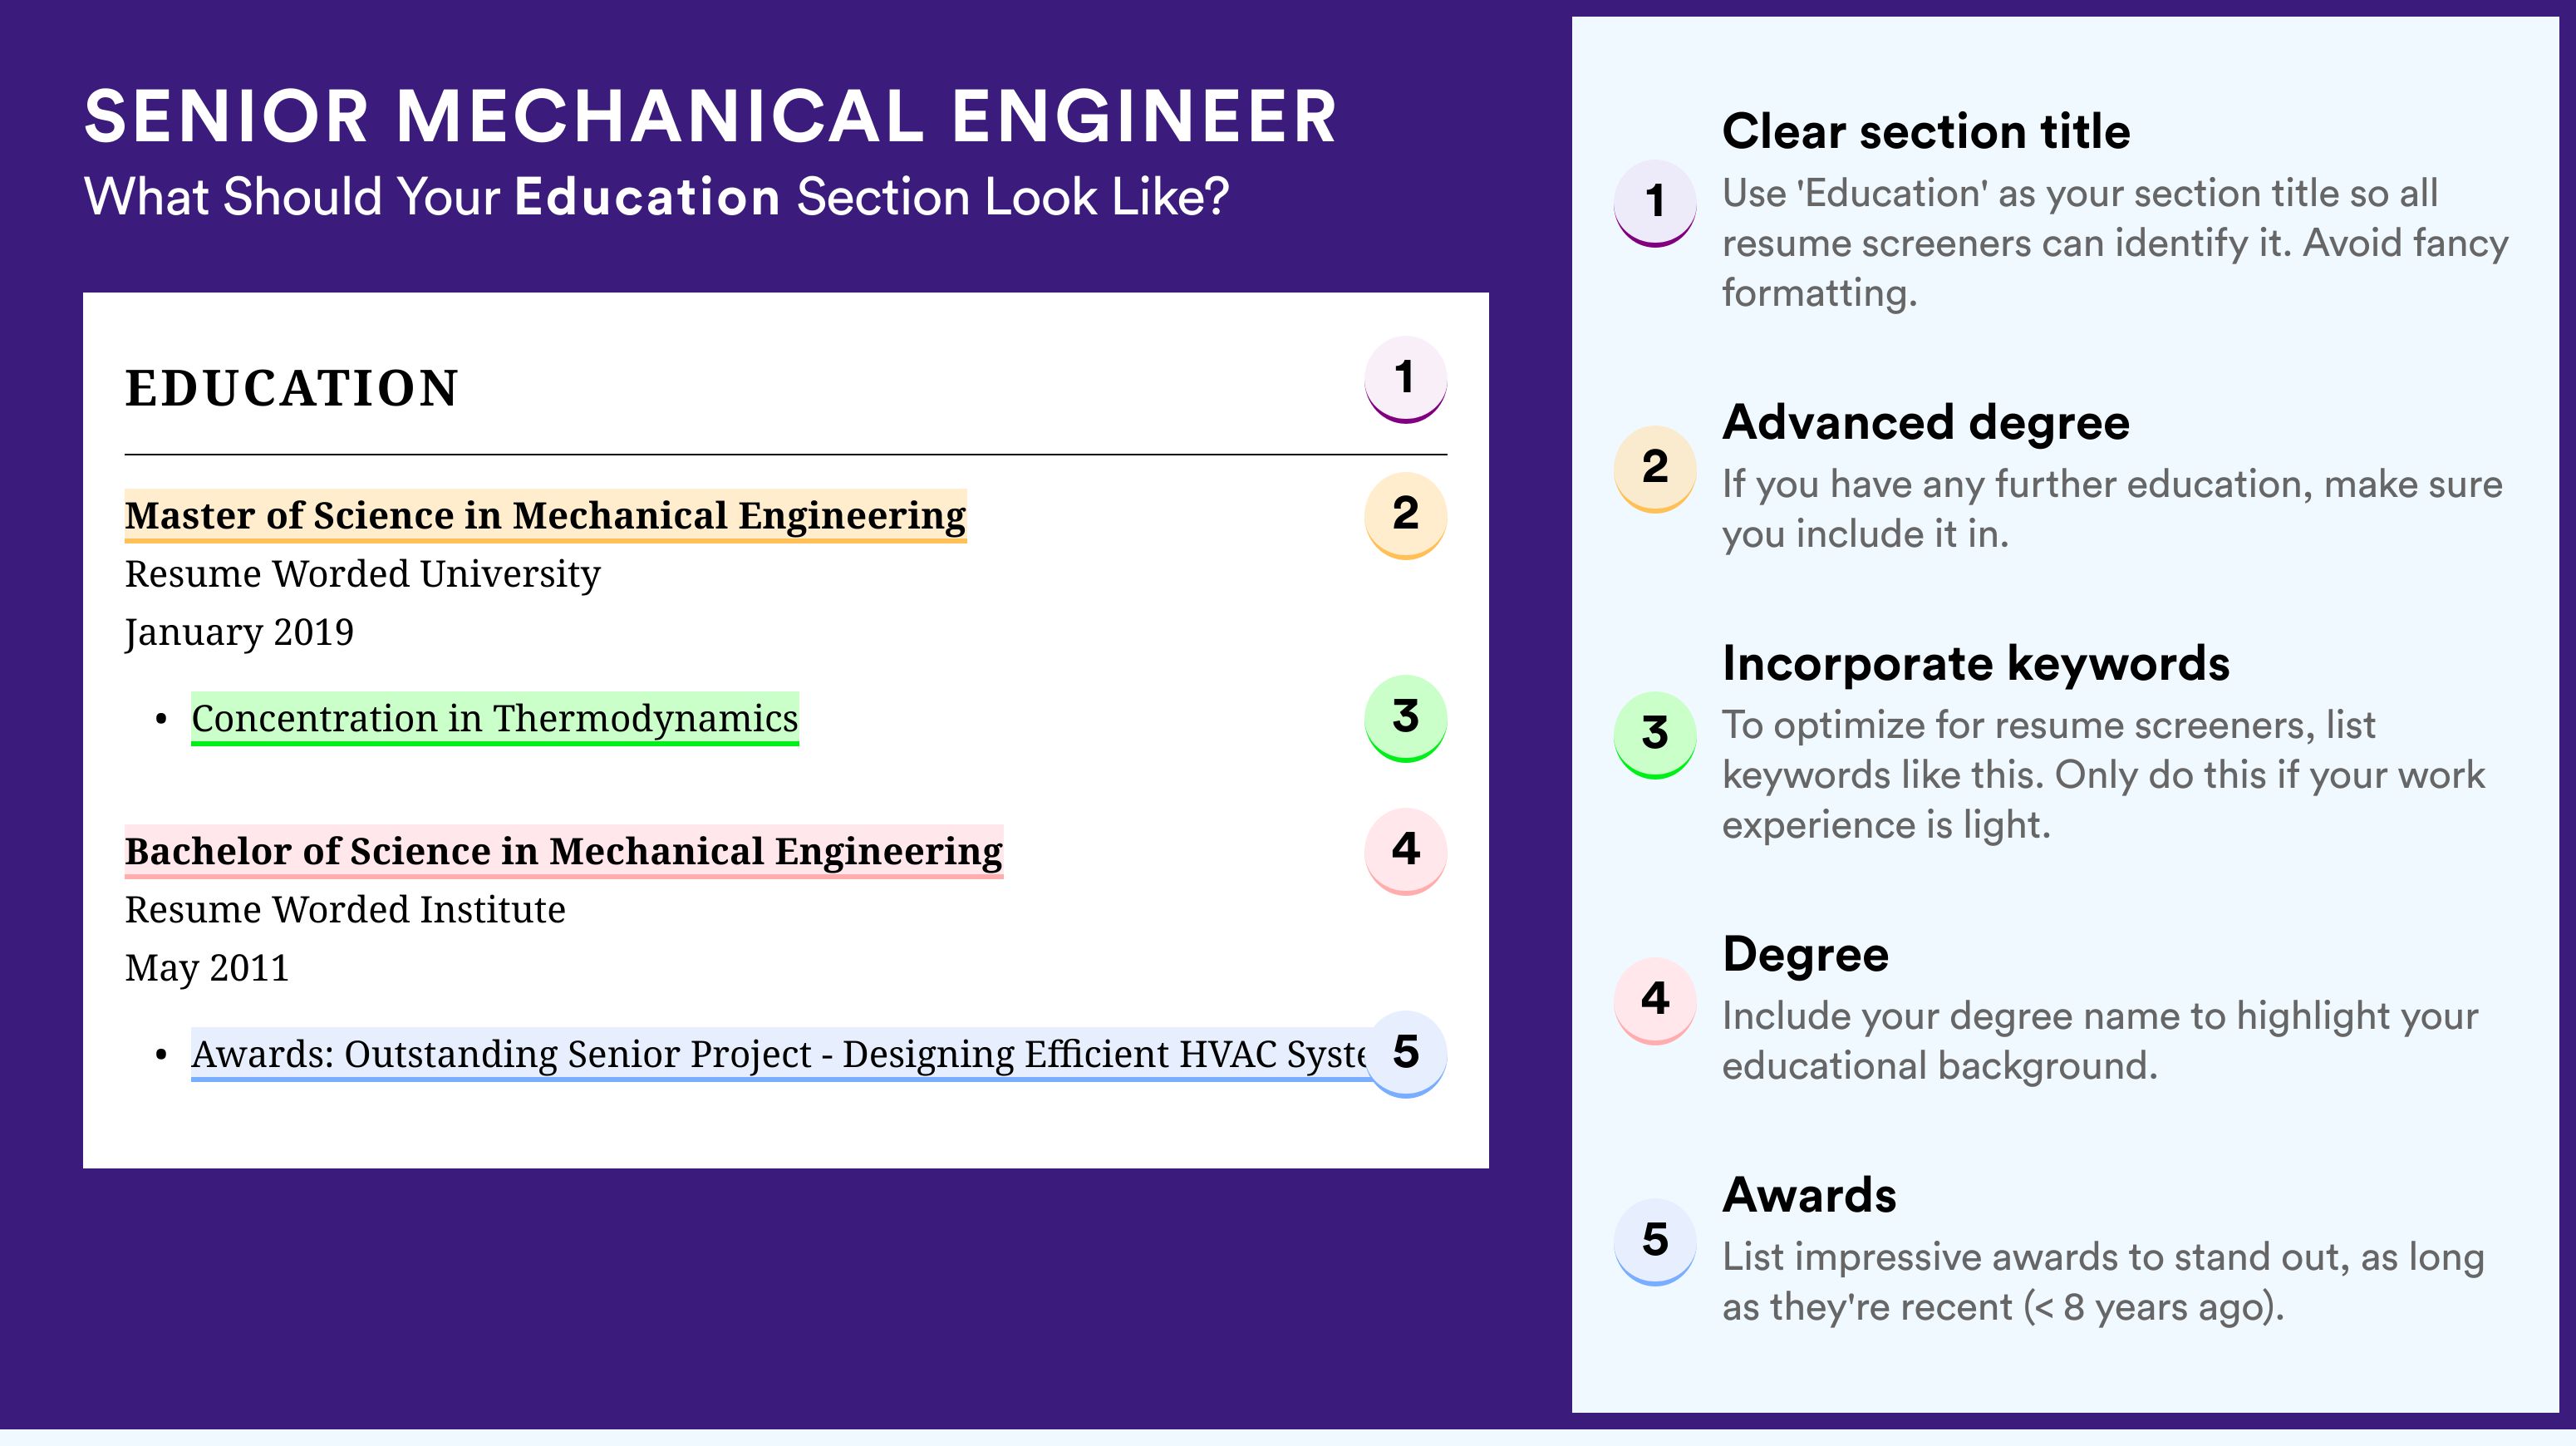Click the green Concentration in Thermodynamics highlight
This screenshot has height=1446, width=2576.
tap(495, 719)
